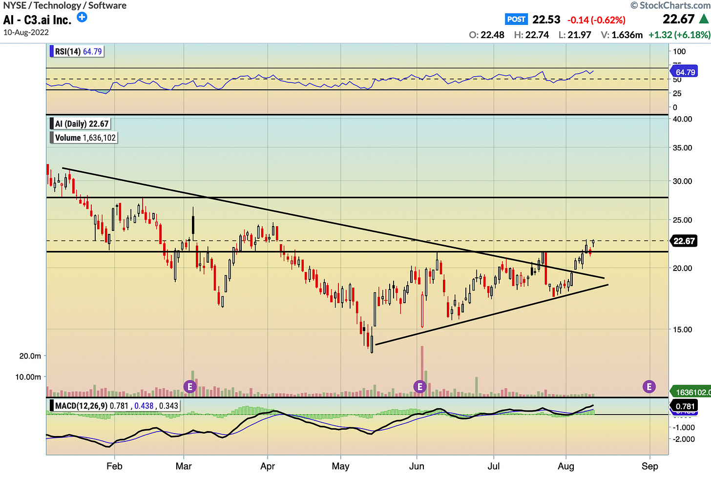
Task: Click the green 1636102 volume axis tag
Action: tap(691, 392)
